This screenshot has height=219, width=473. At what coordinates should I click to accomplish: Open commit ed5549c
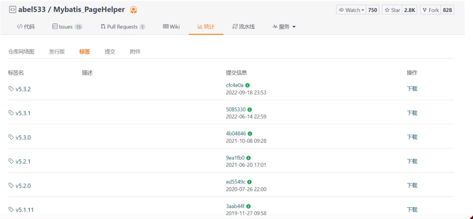pyautogui.click(x=235, y=182)
